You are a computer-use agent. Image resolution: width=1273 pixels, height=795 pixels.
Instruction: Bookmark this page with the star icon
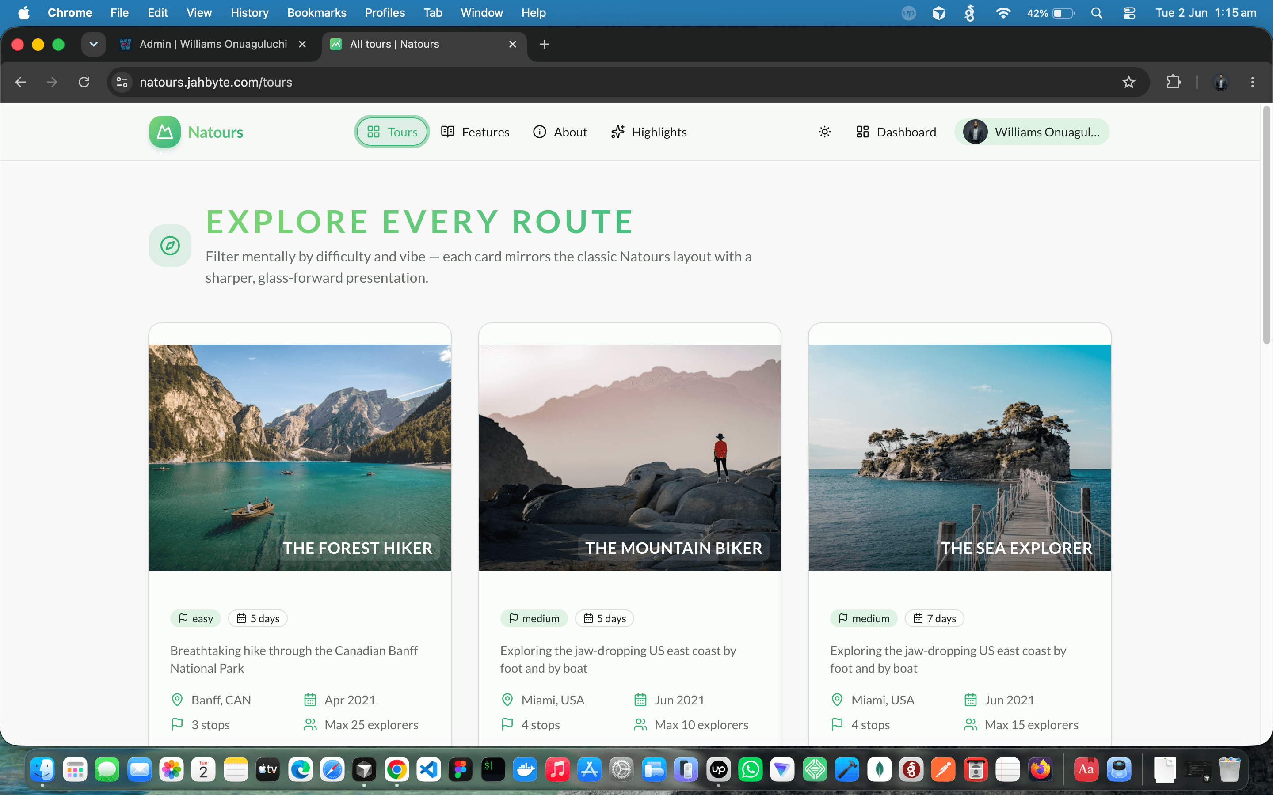(1128, 82)
